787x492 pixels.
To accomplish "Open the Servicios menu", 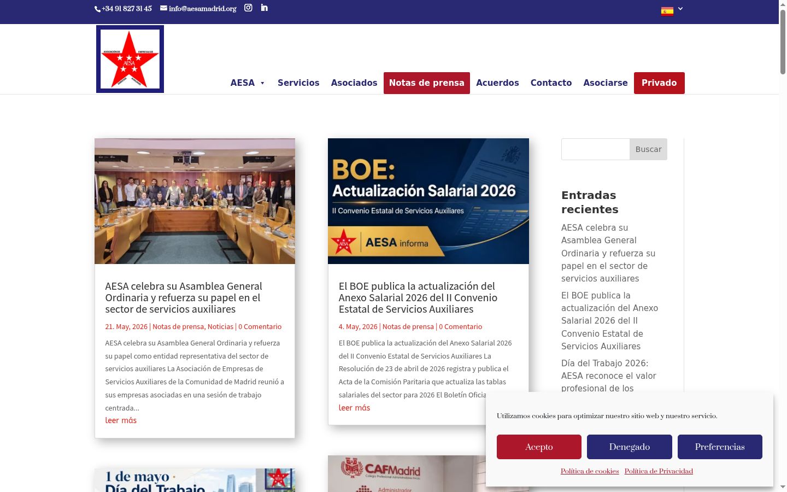I will tap(298, 83).
